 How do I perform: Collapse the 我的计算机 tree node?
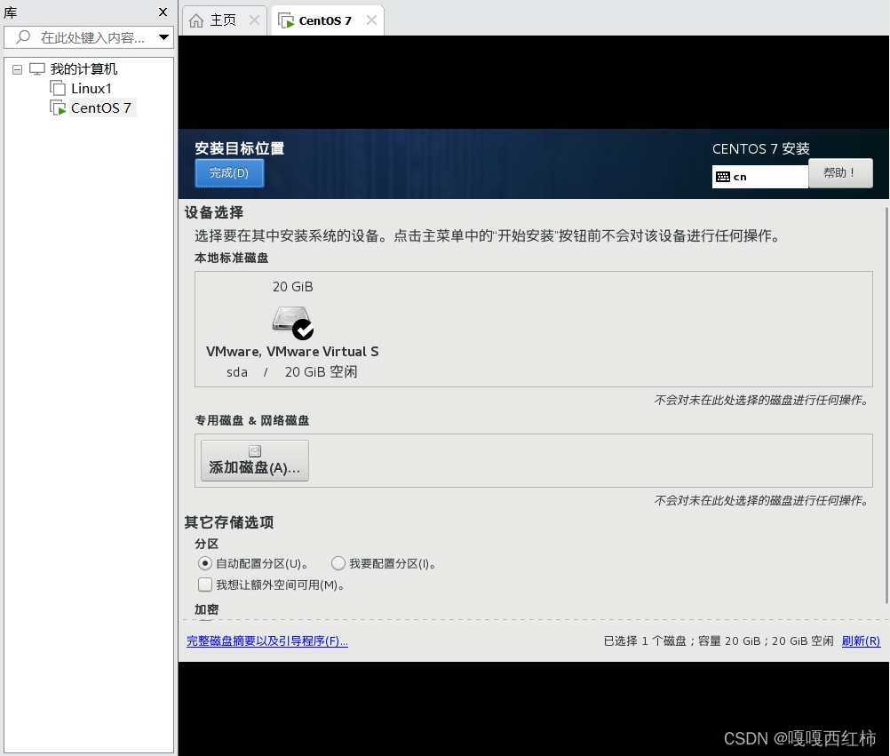(x=17, y=69)
